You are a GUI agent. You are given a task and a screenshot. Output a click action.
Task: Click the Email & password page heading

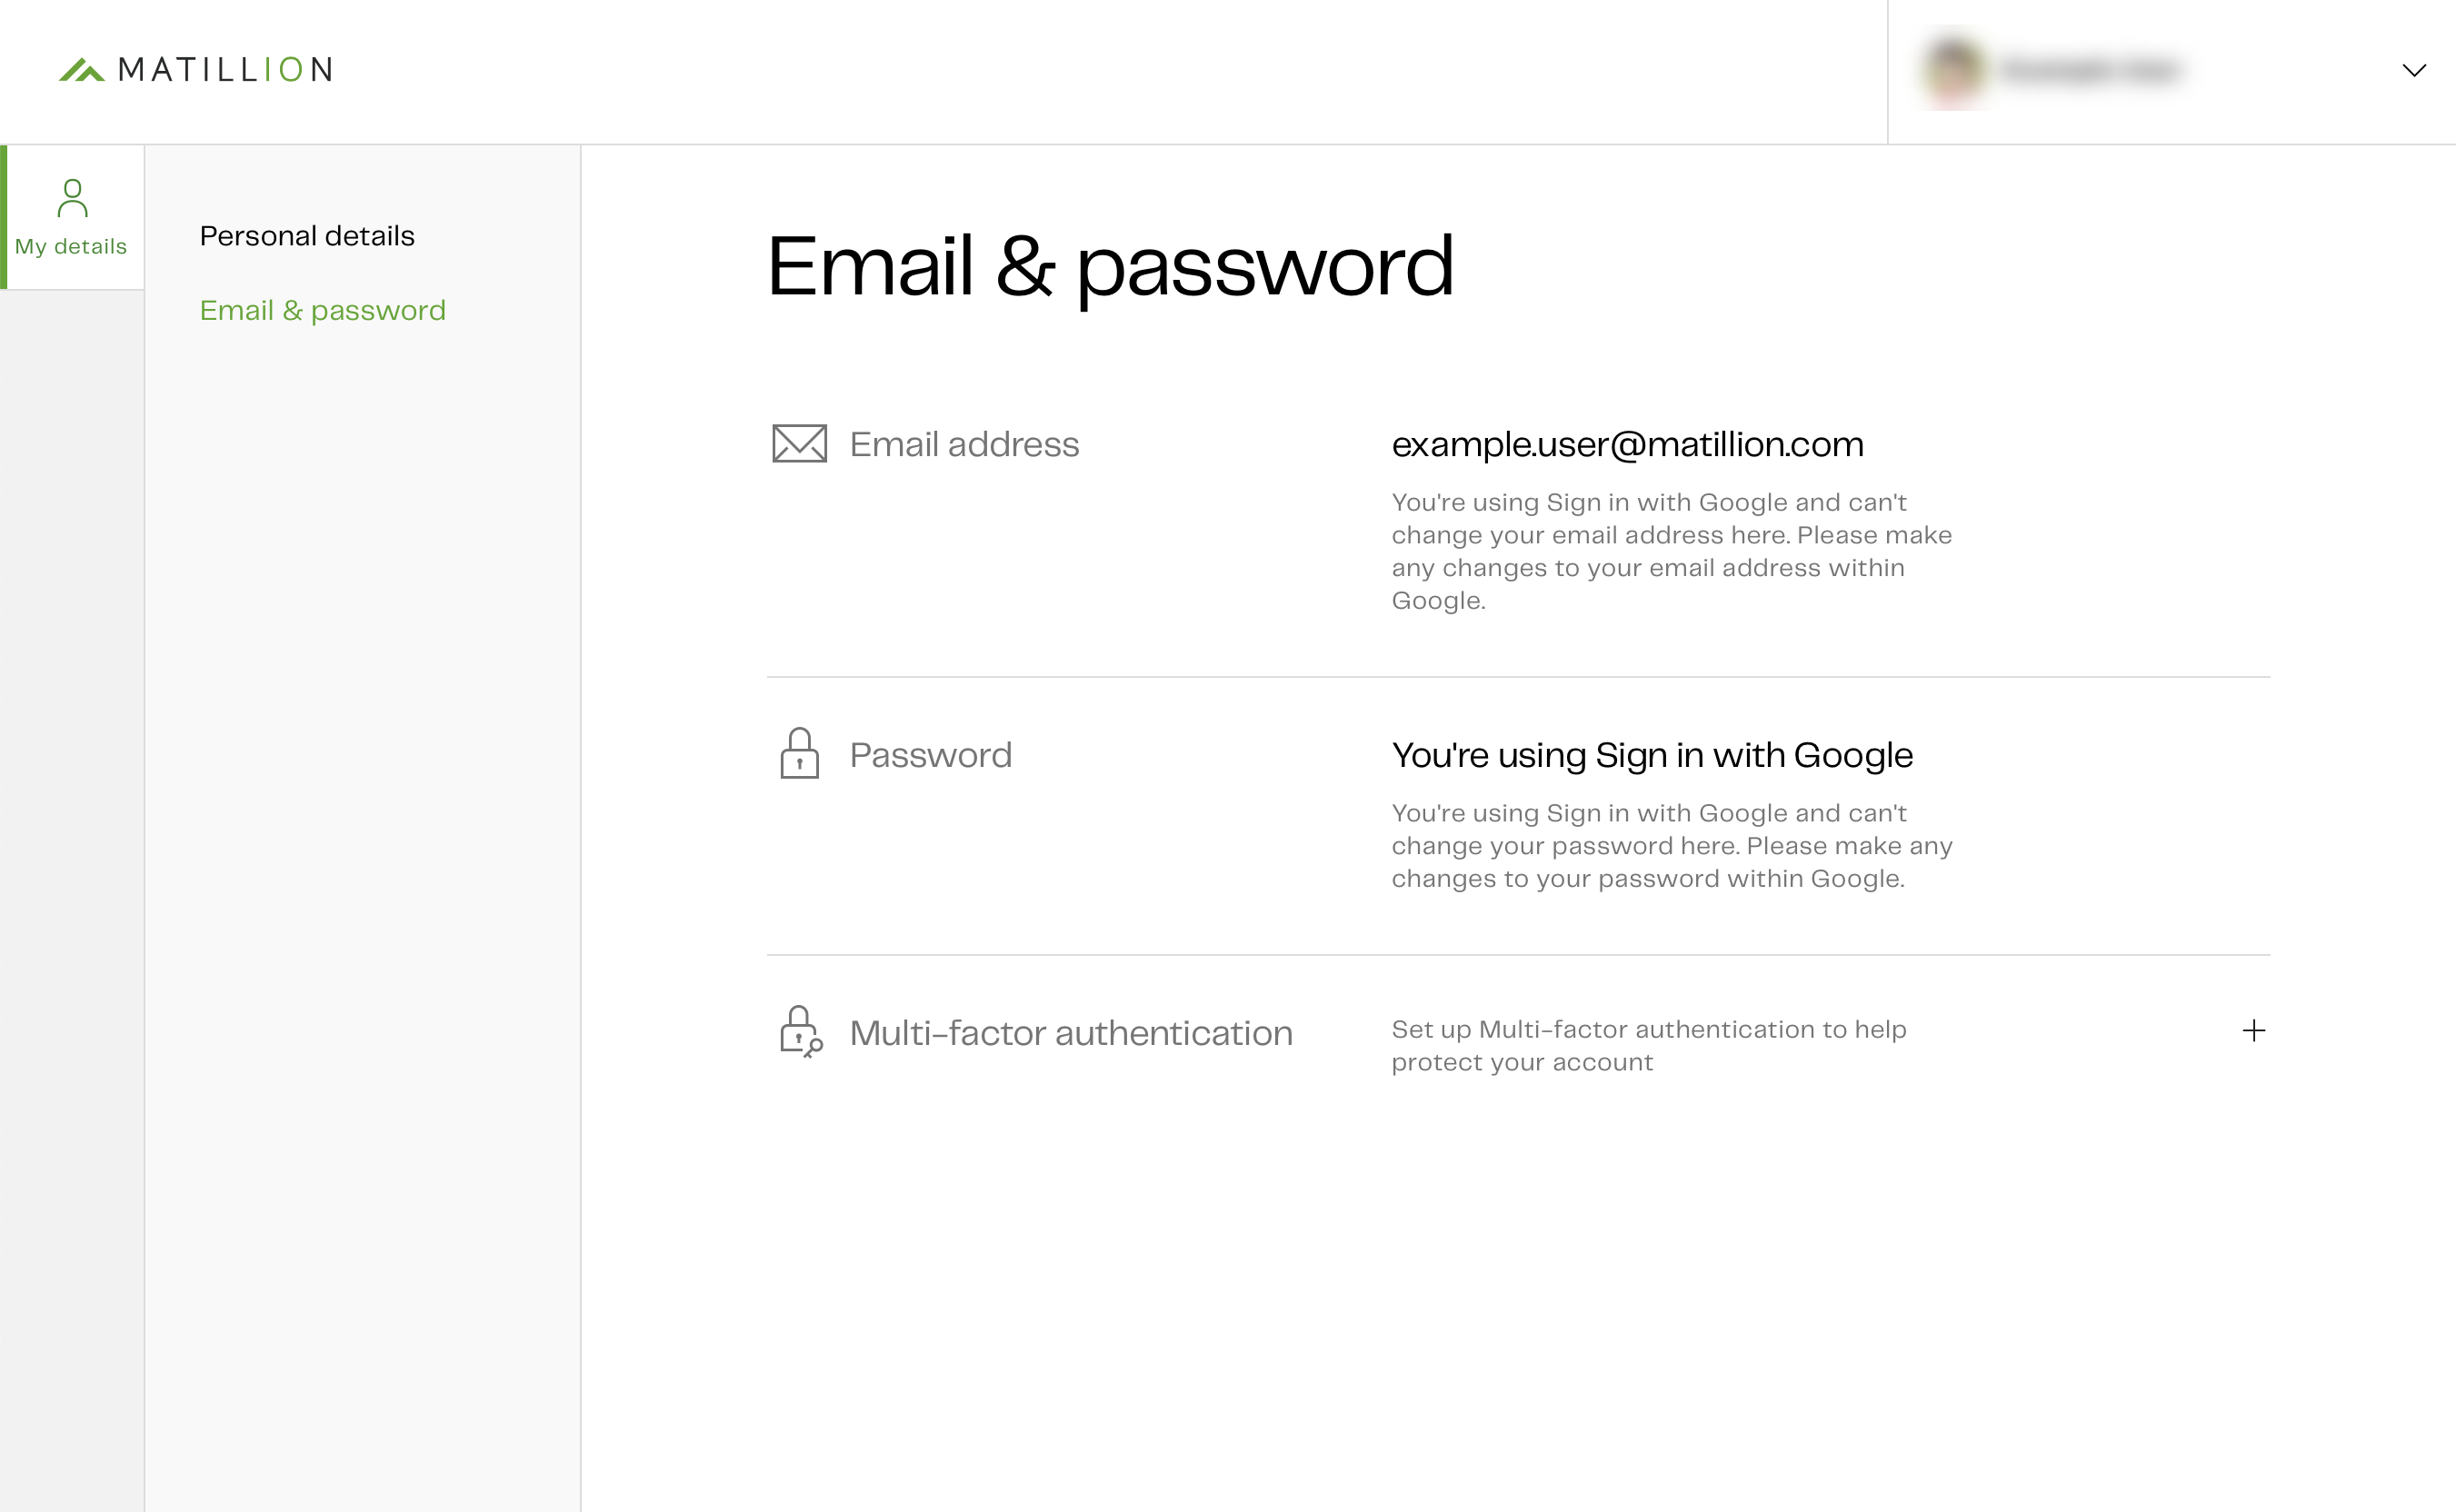(x=1111, y=266)
